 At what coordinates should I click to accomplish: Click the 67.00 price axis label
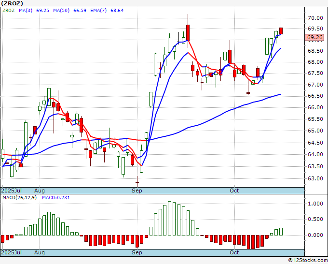315,85
